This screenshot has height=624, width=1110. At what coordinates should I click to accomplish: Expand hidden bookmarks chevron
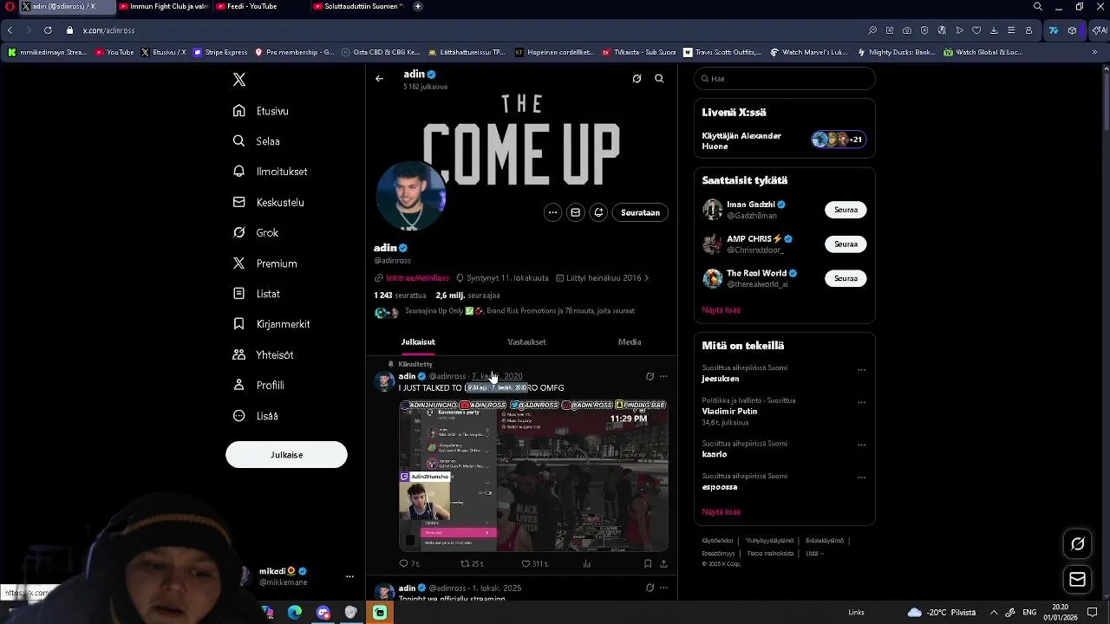[1094, 52]
